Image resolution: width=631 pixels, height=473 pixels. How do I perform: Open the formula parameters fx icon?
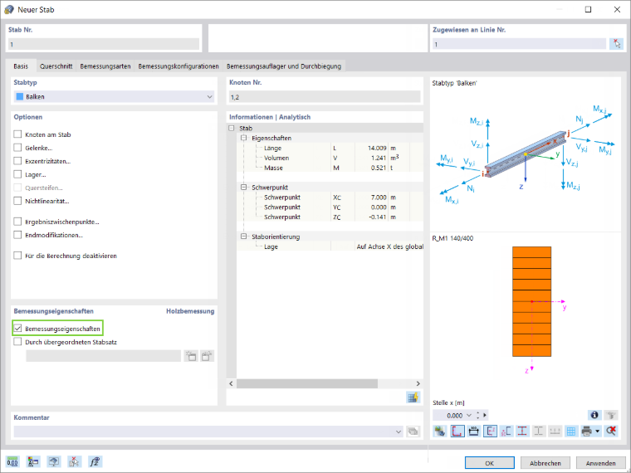point(95,461)
